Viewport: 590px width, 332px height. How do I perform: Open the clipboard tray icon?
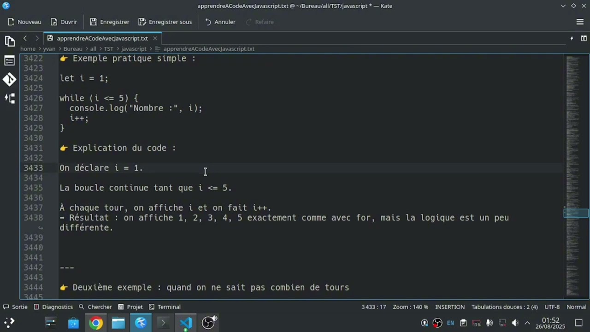[x=463, y=323]
